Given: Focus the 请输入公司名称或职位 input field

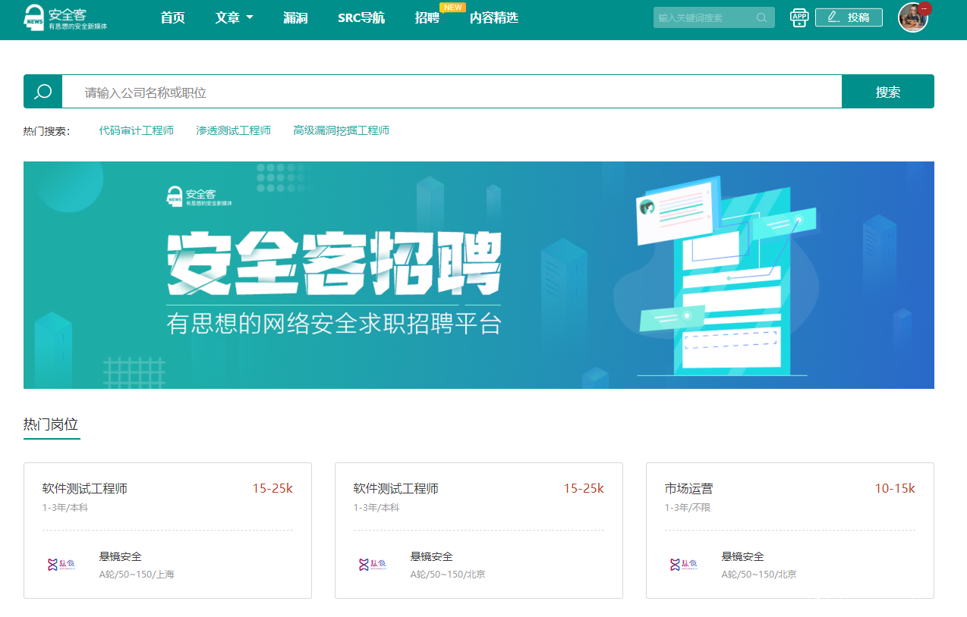Looking at the screenshot, I should [x=452, y=92].
